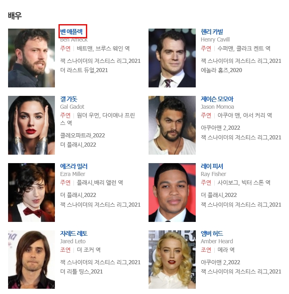Open the 자레드 레토 actor name link
This screenshot has height=294, width=289.
point(73,234)
